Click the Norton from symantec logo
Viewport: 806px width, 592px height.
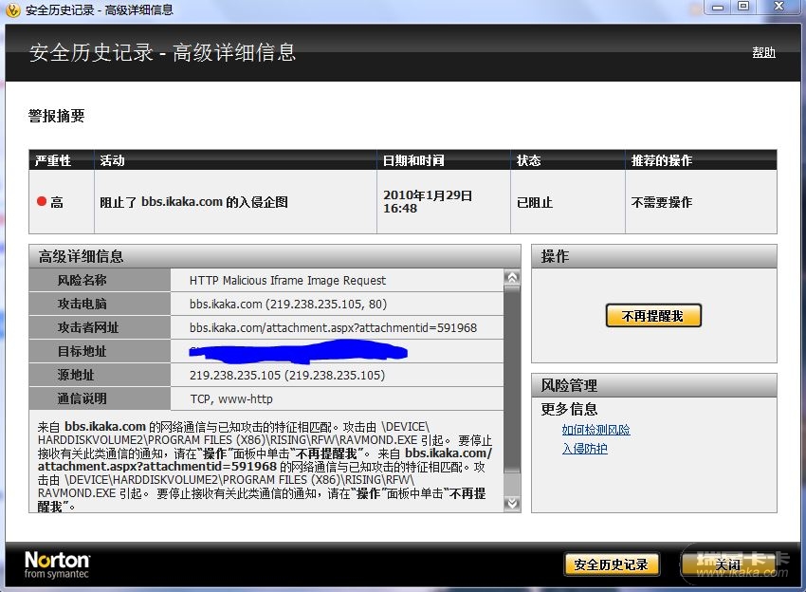pyautogui.click(x=57, y=565)
